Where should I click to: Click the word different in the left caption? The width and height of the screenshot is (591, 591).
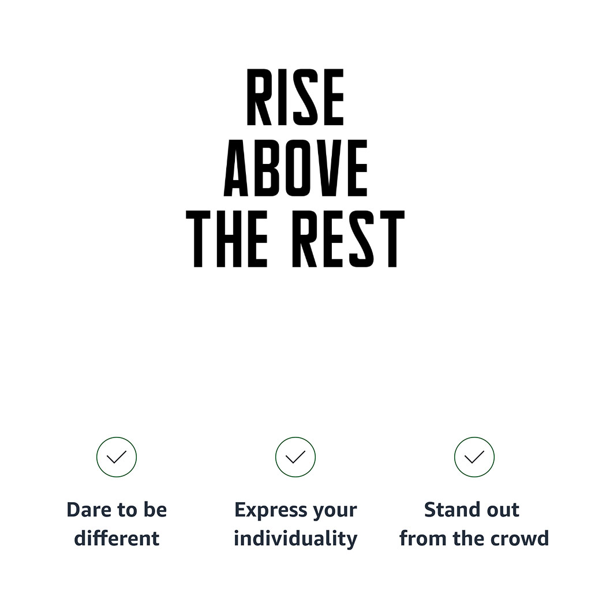click(117, 538)
